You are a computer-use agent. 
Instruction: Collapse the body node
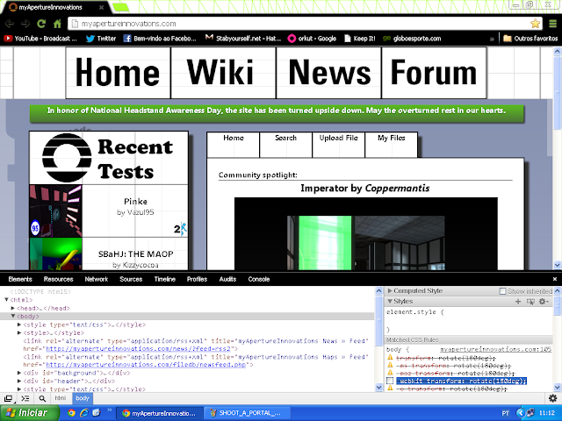(x=13, y=316)
